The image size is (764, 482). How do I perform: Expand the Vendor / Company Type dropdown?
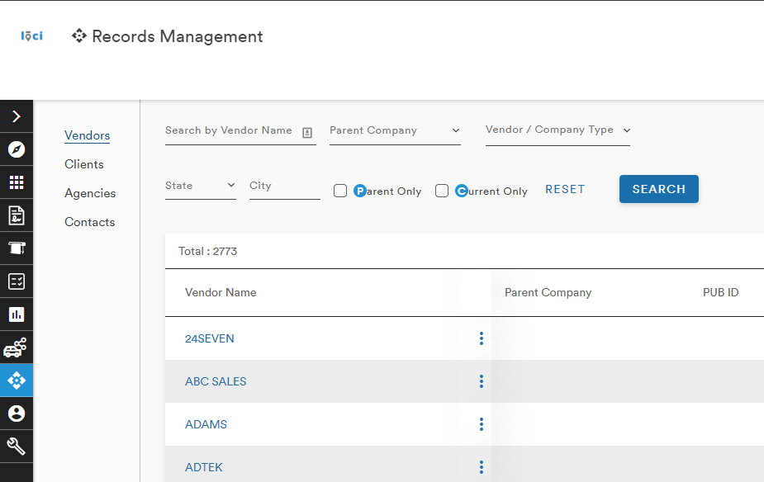(558, 130)
